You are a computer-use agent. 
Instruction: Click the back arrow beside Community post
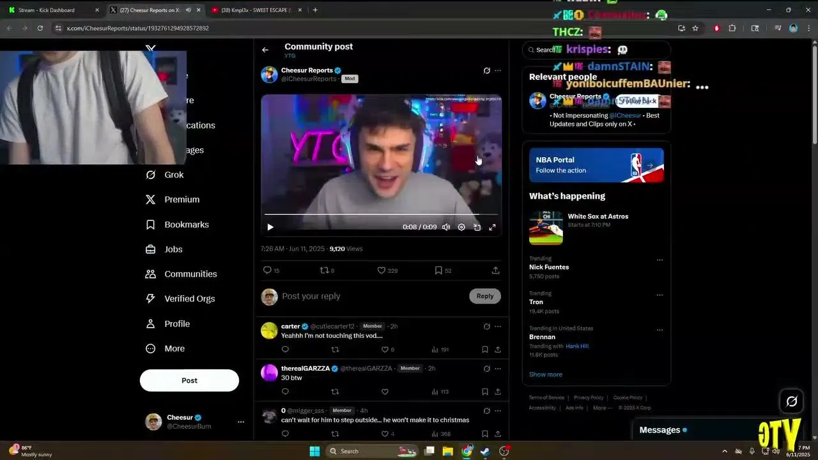click(265, 50)
